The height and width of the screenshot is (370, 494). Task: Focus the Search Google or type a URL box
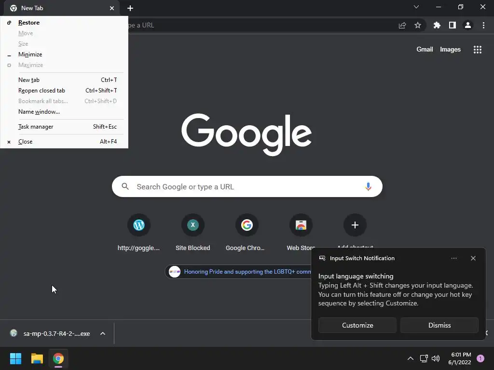click(247, 186)
